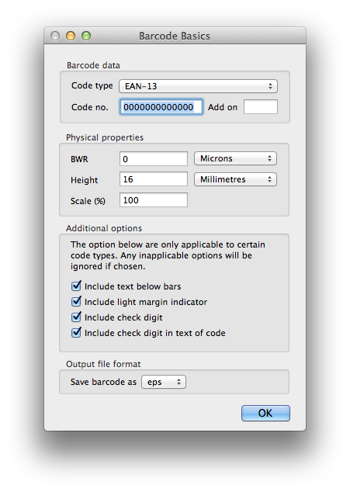Open the Microns unit dropdown
The width and height of the screenshot is (350, 492).
[235, 158]
